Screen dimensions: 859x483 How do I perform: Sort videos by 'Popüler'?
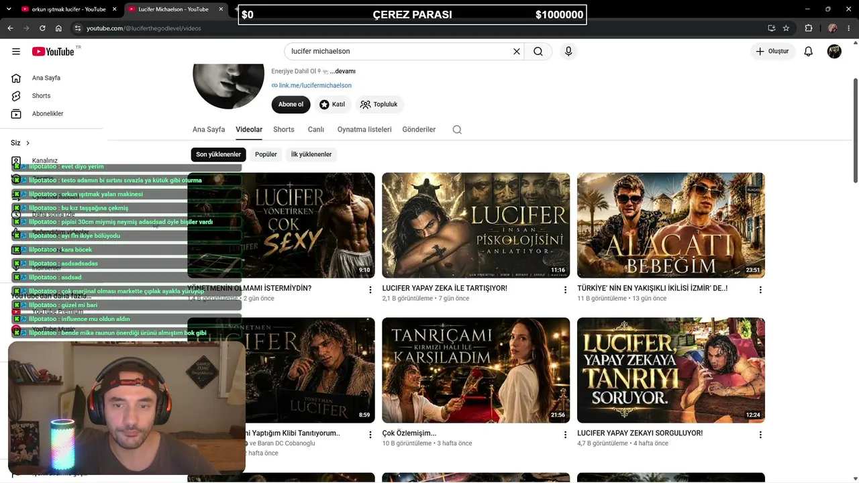(266, 154)
